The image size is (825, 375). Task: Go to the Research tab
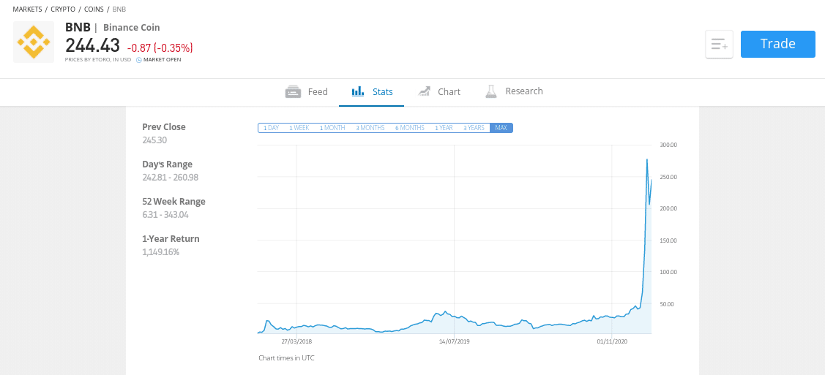coord(514,91)
